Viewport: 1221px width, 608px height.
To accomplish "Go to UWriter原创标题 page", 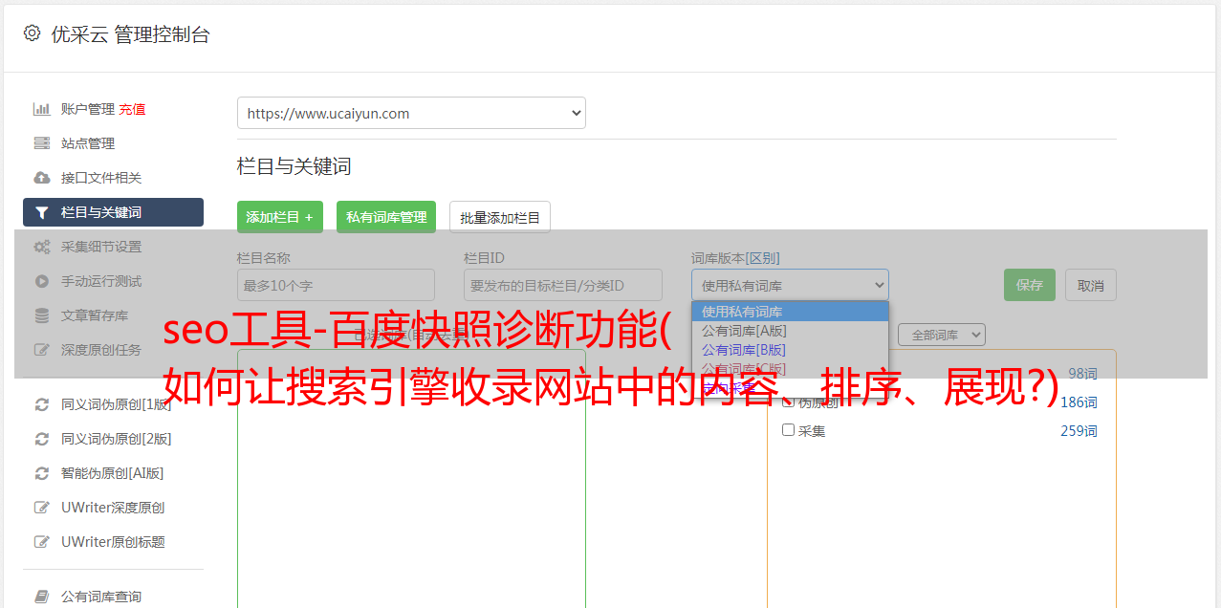I will [x=113, y=542].
